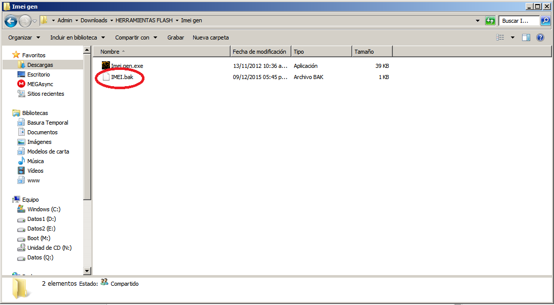Click the Imágenes library icon
The width and height of the screenshot is (554, 305).
[x=21, y=142]
